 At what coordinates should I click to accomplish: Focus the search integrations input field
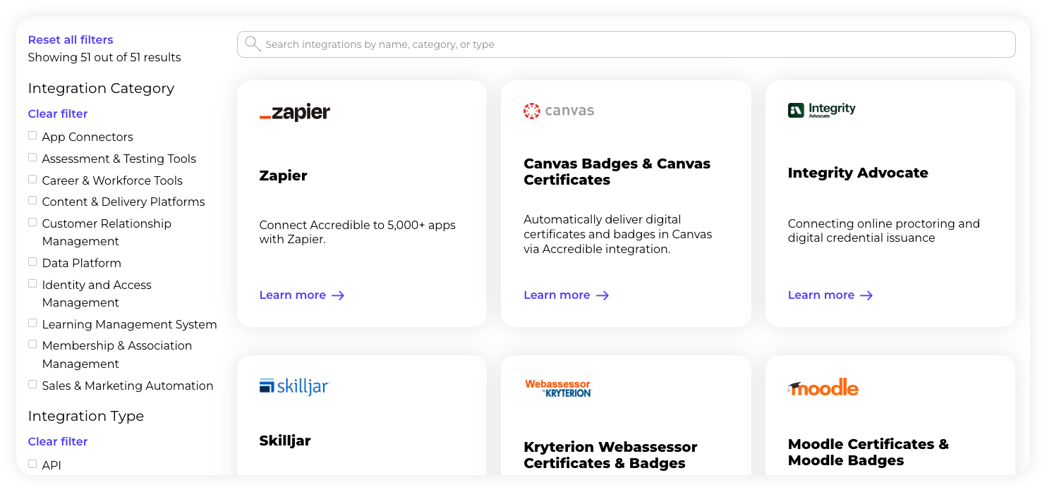coord(627,44)
